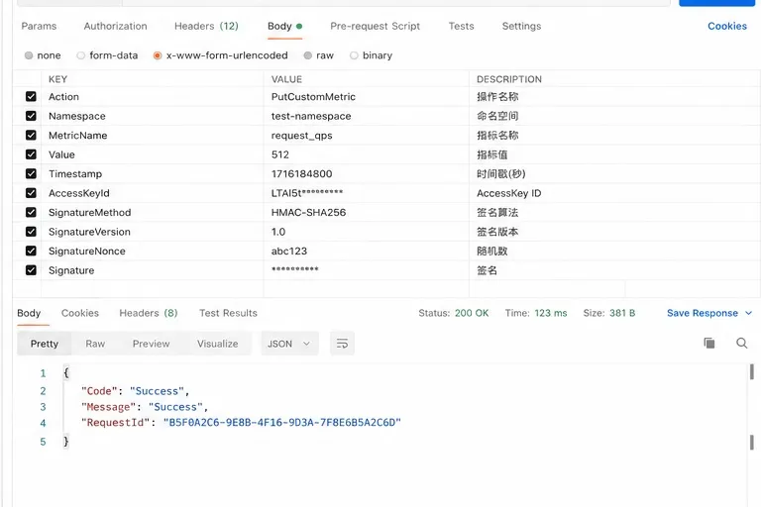Search the response with the magnifier icon

point(741,343)
